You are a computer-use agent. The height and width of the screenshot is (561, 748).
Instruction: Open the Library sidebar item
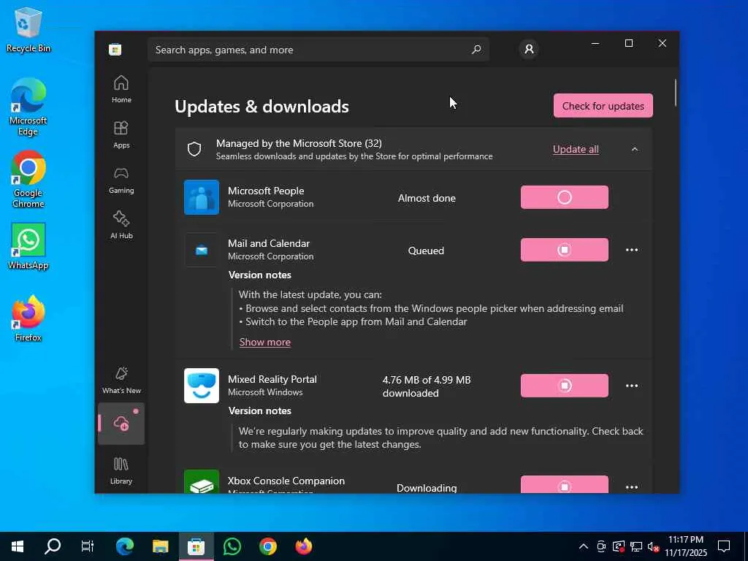[121, 471]
